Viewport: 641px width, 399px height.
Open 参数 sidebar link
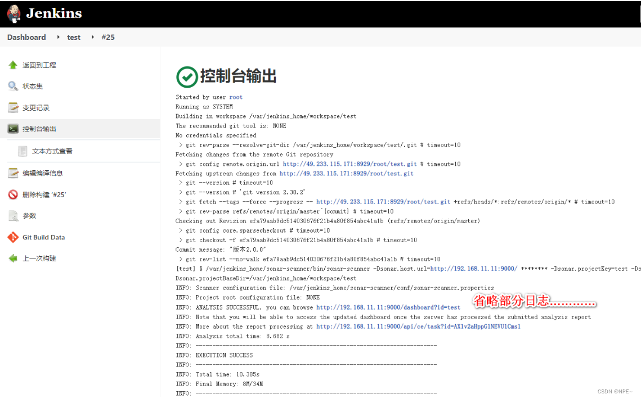29,216
